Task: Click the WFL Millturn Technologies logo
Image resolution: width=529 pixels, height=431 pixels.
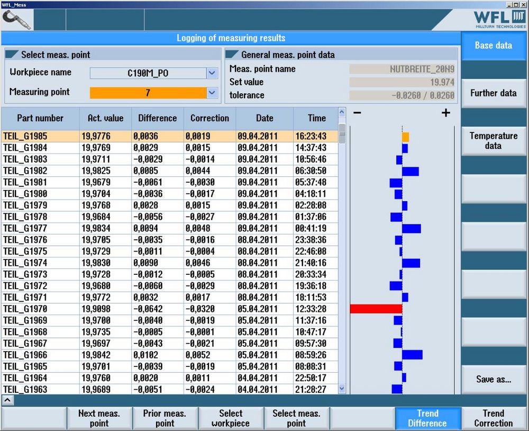Action: [499, 19]
